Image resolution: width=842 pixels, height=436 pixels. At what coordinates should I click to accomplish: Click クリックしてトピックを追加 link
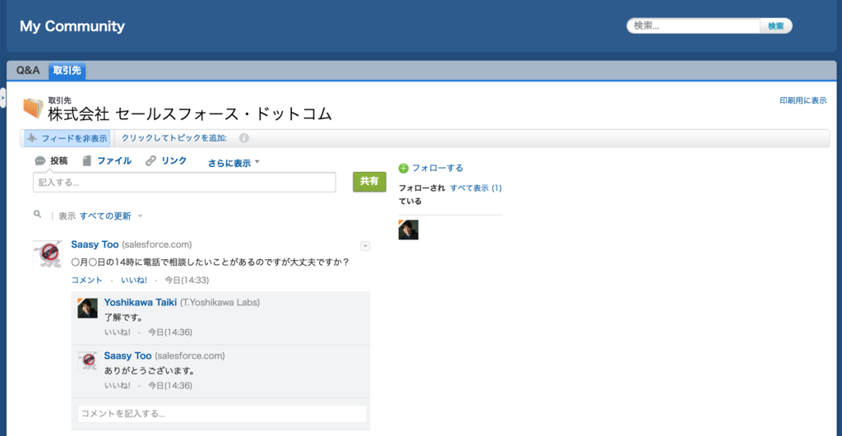pyautogui.click(x=174, y=138)
